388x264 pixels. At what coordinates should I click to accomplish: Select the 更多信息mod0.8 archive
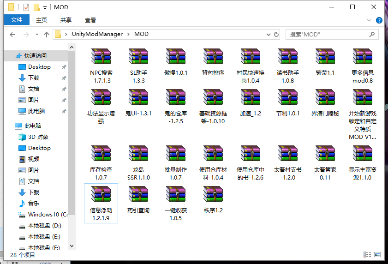click(363, 66)
